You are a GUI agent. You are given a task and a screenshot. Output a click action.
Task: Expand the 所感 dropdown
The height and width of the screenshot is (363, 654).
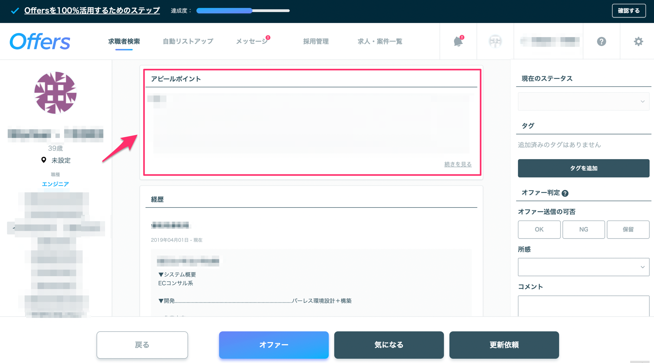(x=583, y=267)
